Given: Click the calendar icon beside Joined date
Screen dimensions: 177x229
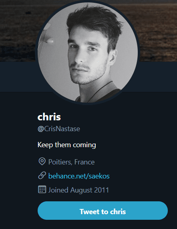Looking at the screenshot, I should coord(42,189).
